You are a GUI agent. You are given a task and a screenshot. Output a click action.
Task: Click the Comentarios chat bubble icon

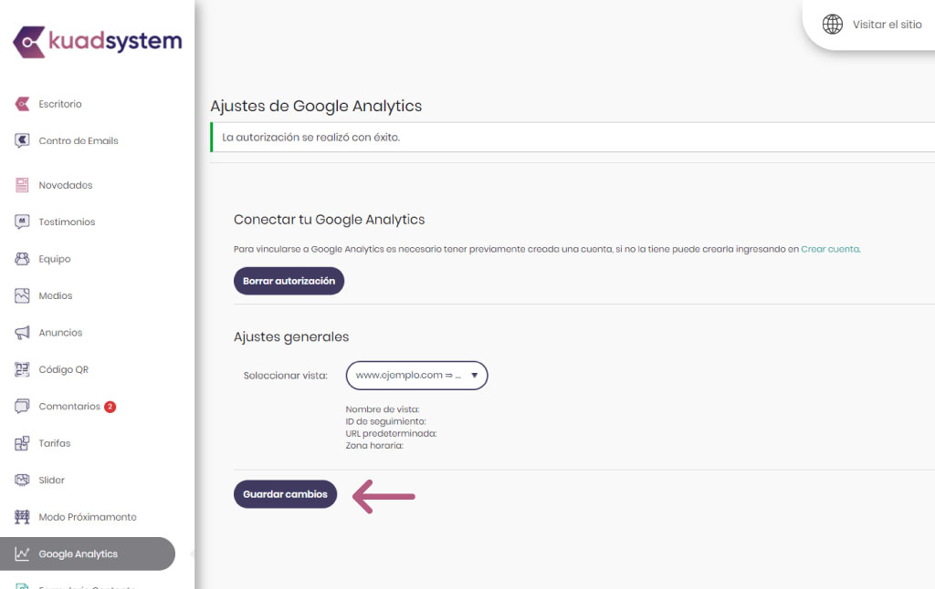point(22,406)
